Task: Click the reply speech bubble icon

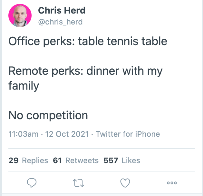Action: [x=32, y=183]
